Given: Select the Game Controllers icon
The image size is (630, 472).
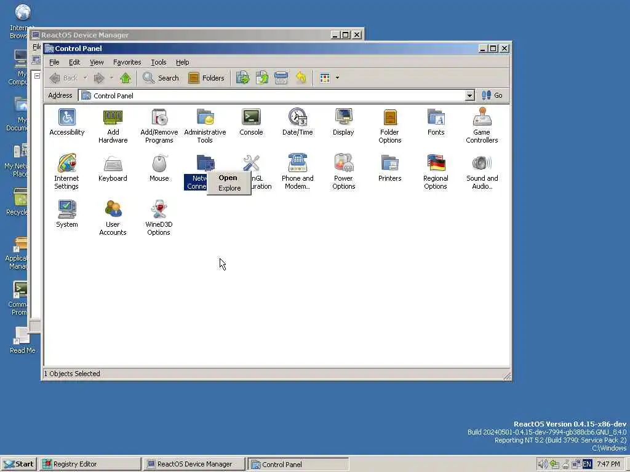Looking at the screenshot, I should point(482,126).
